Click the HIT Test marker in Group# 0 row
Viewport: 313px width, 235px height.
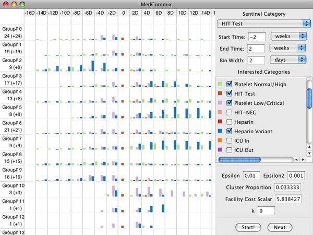point(123,39)
